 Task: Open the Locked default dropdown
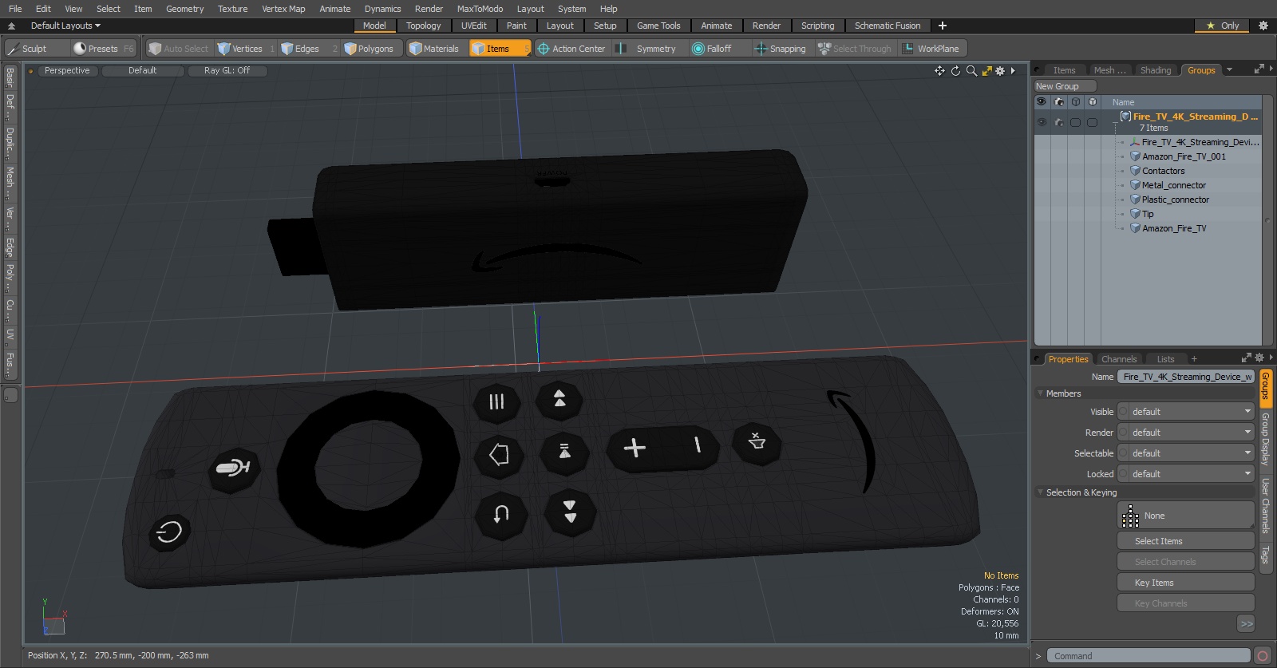point(1192,474)
